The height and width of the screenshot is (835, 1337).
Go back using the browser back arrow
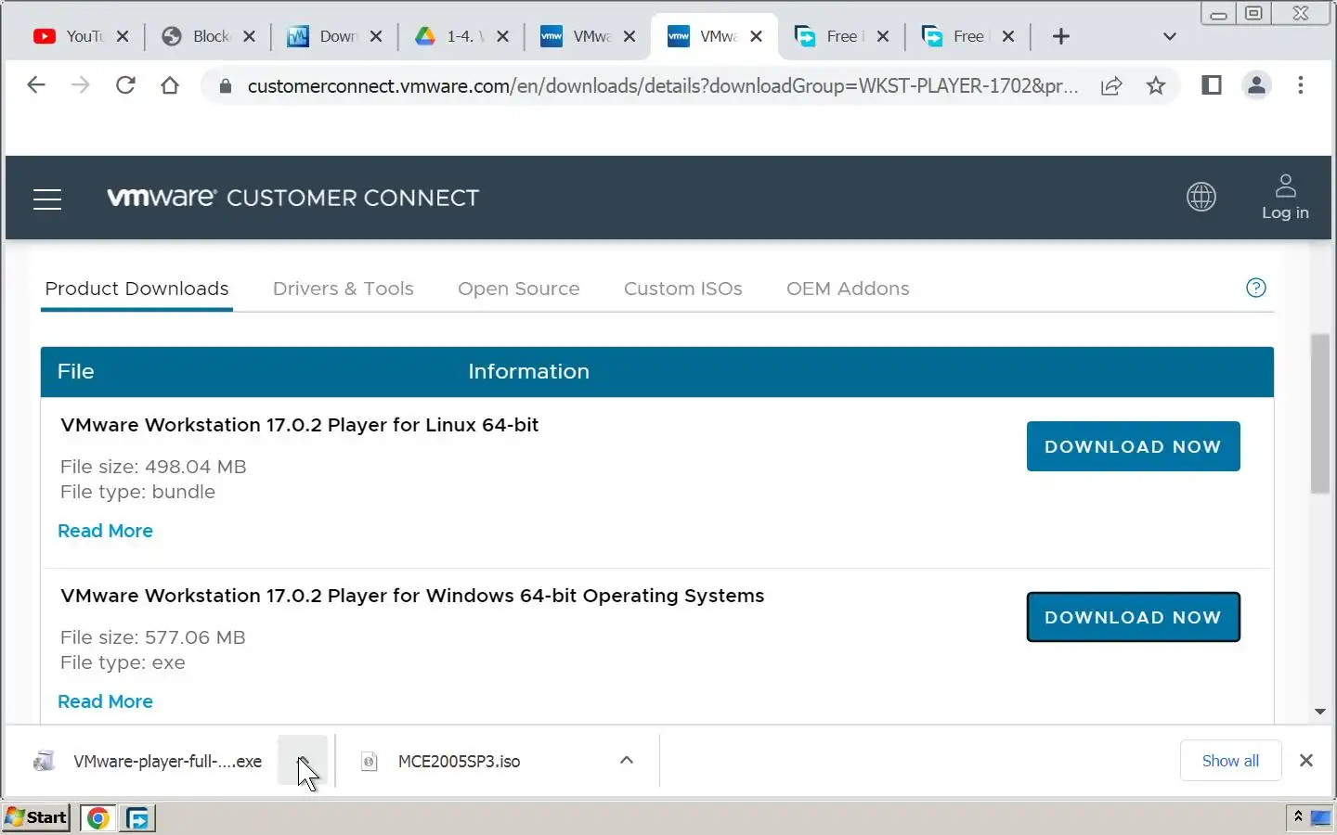pyautogui.click(x=36, y=85)
